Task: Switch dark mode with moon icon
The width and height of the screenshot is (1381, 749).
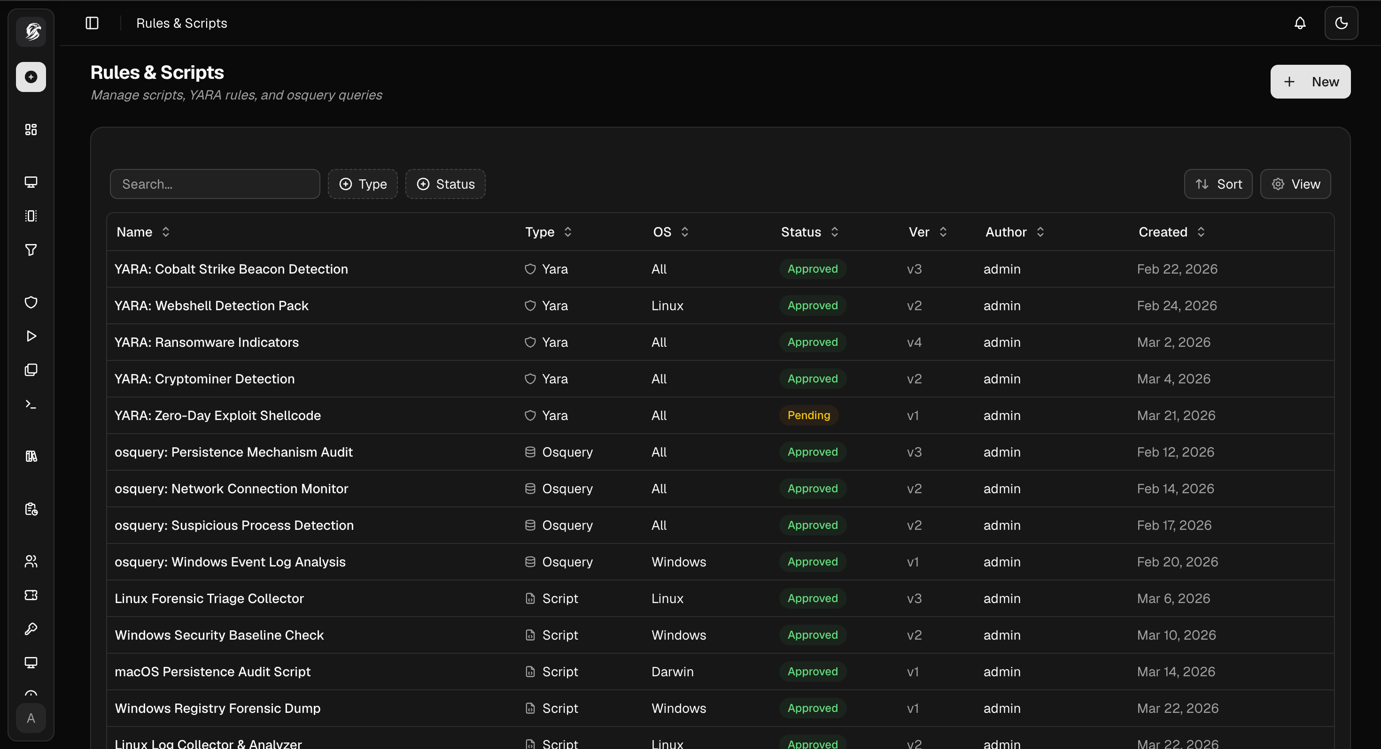Action: coord(1341,23)
